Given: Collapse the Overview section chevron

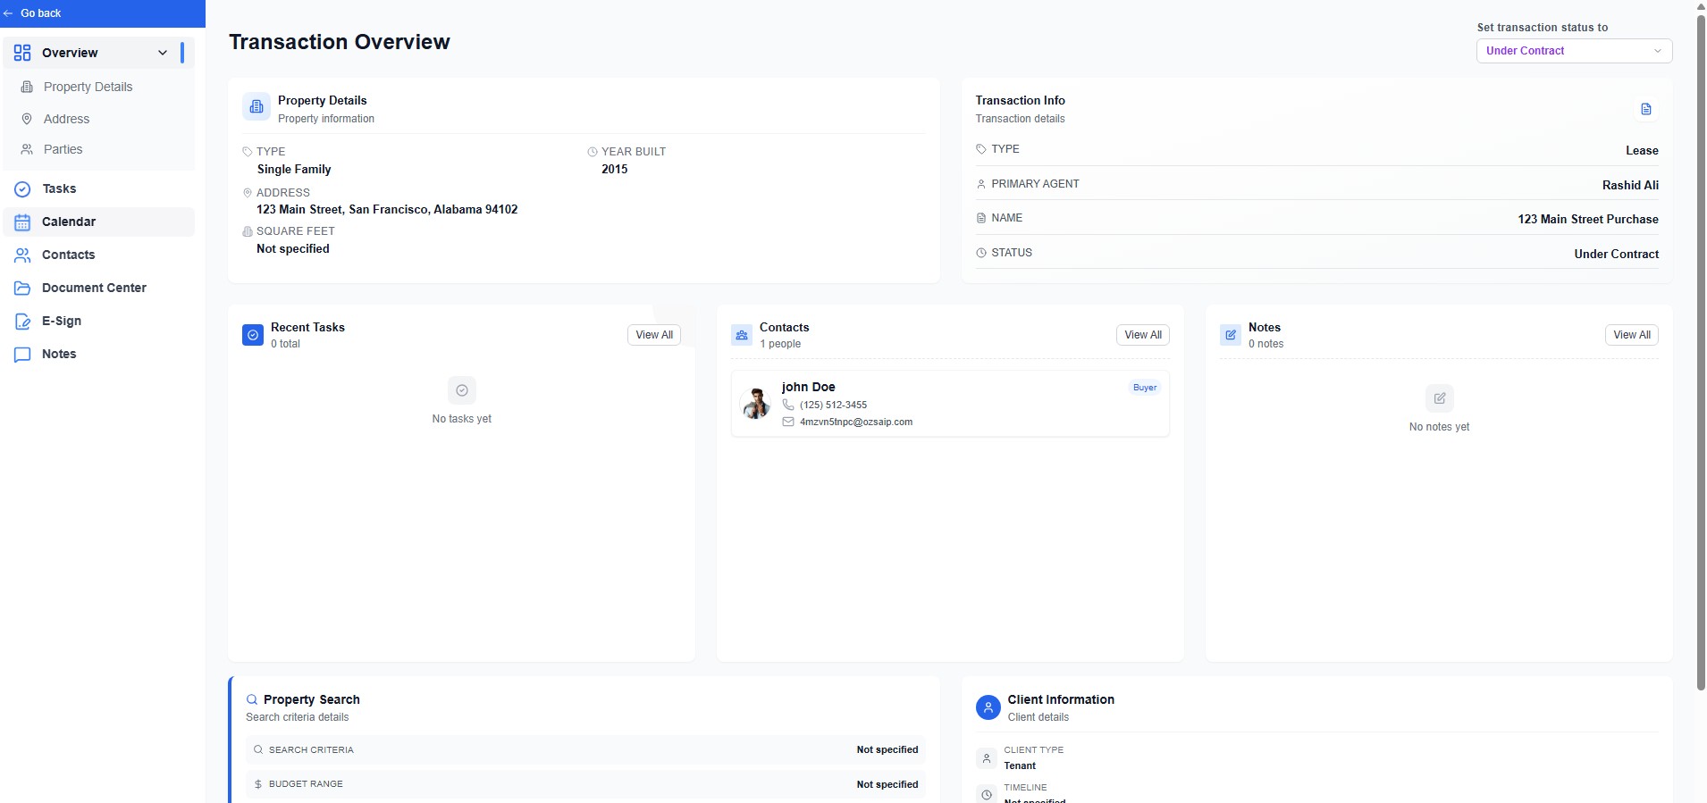Looking at the screenshot, I should point(163,53).
